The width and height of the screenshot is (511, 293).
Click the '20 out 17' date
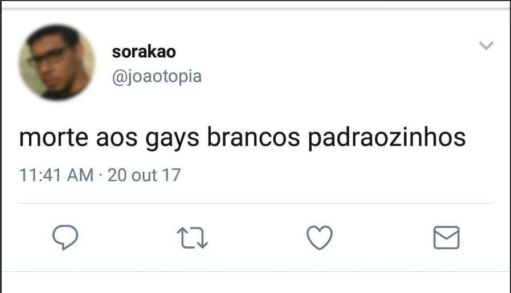coord(144,175)
